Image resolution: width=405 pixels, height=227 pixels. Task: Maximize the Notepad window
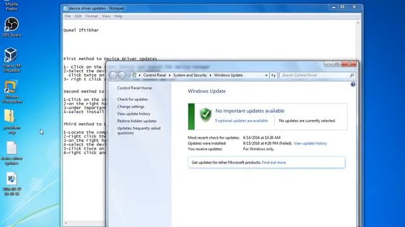(342, 7)
